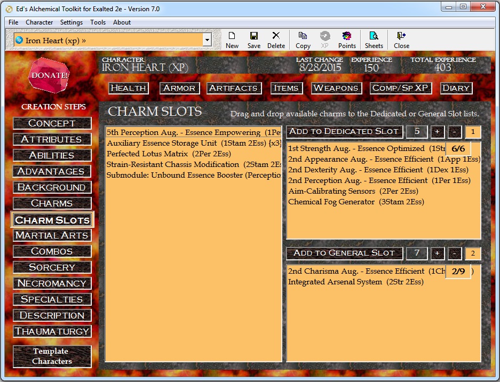Screen dimensions: 500x382
Task: Select 1st Strength Aug. - Essence Optimized
Action: click(366, 149)
